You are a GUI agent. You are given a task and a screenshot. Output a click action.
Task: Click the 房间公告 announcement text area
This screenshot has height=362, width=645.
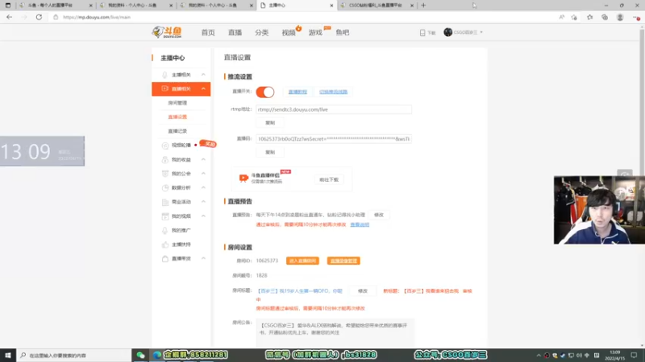pos(335,332)
